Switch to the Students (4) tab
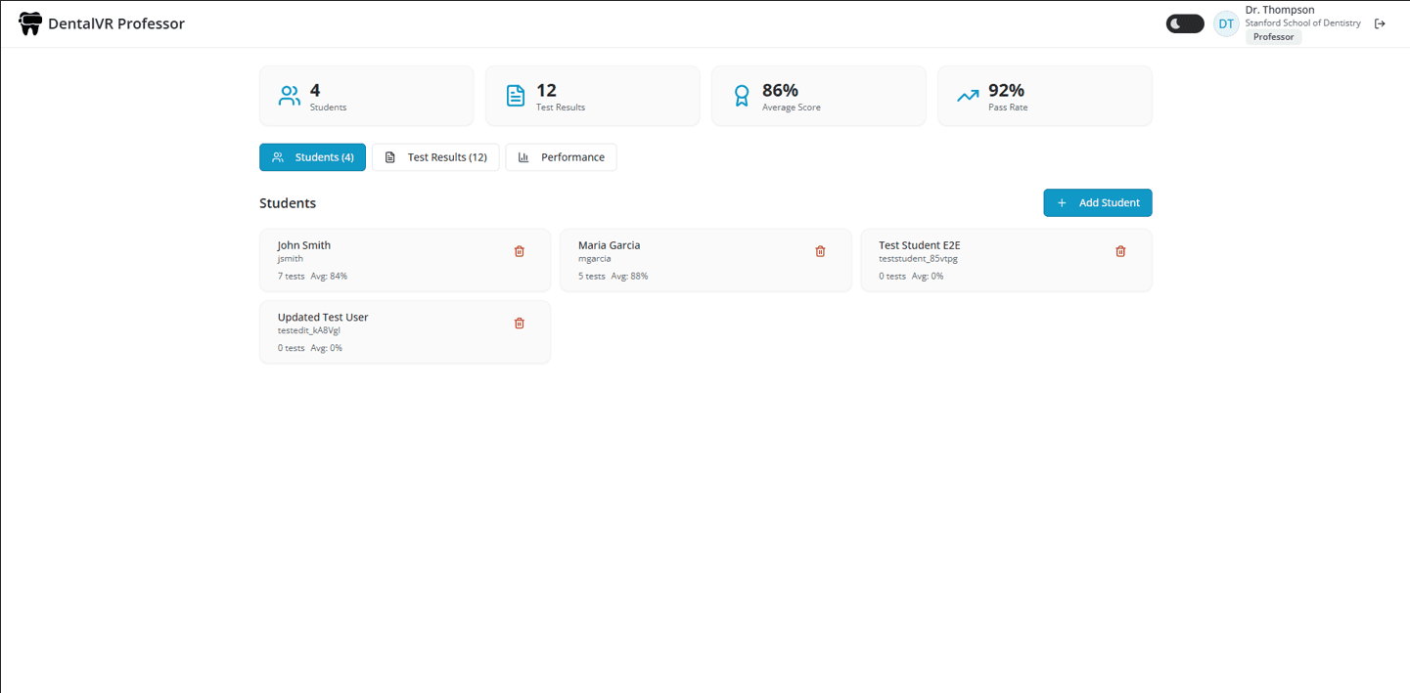 tap(312, 157)
